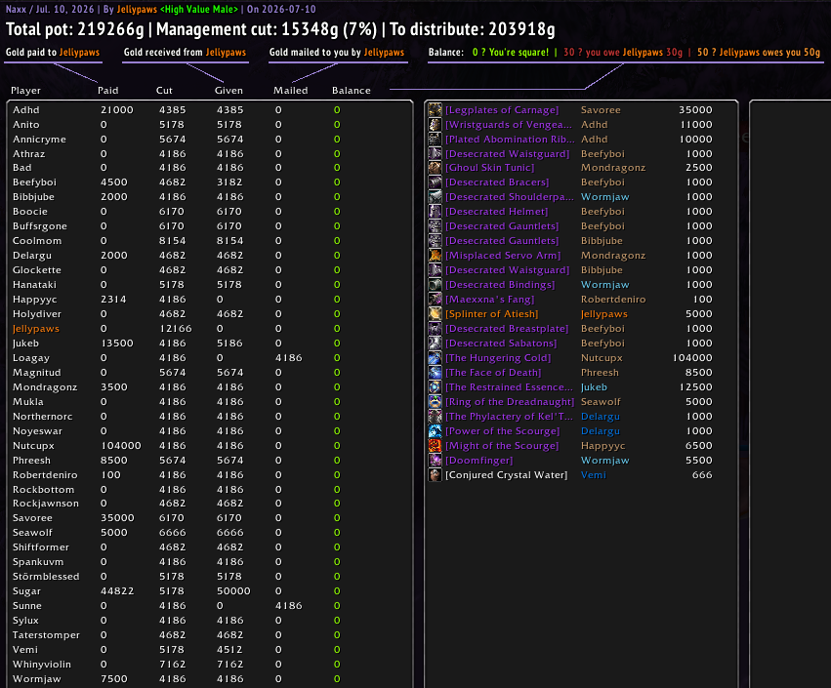Select the Balance column header
Image resolution: width=831 pixels, height=688 pixels.
[x=352, y=91]
